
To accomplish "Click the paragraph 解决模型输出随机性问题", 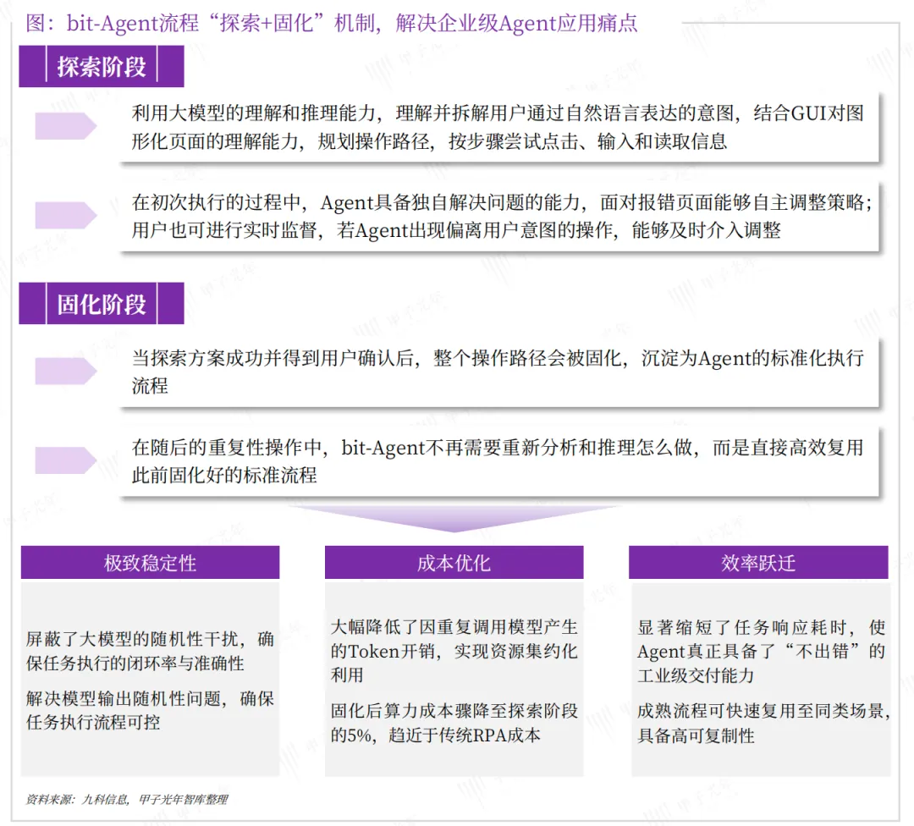I will [150, 710].
